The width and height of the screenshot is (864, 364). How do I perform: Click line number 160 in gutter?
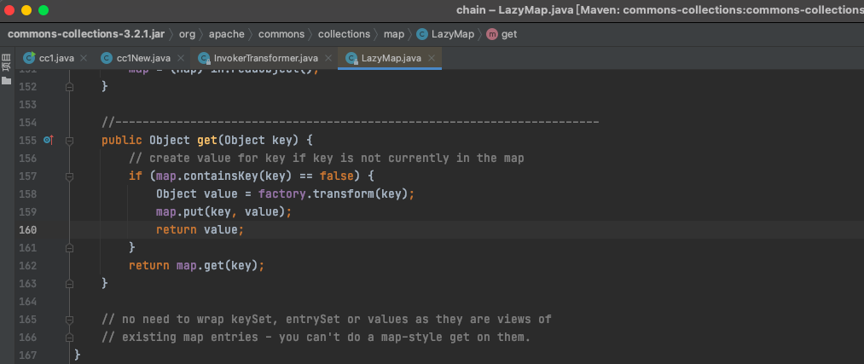27,229
